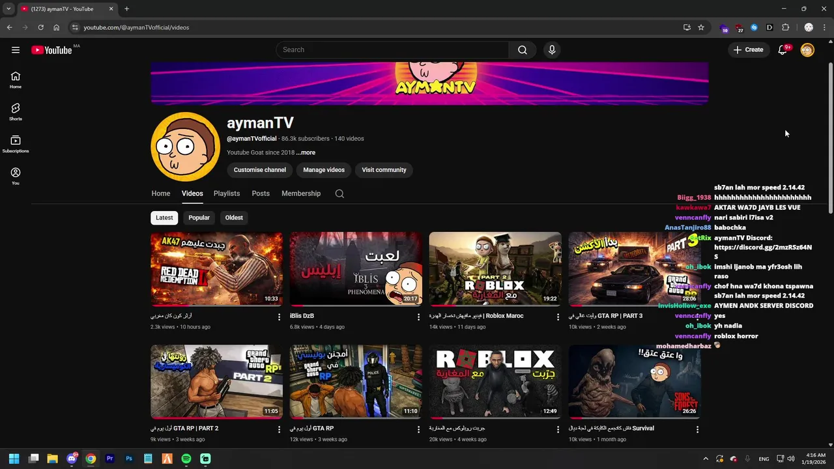Open Discord from the taskbar

[x=72, y=459]
